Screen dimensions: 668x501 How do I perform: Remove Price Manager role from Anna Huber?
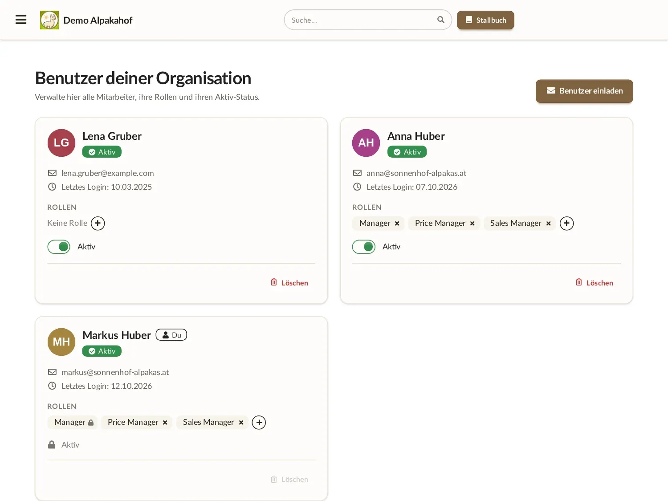(x=472, y=224)
